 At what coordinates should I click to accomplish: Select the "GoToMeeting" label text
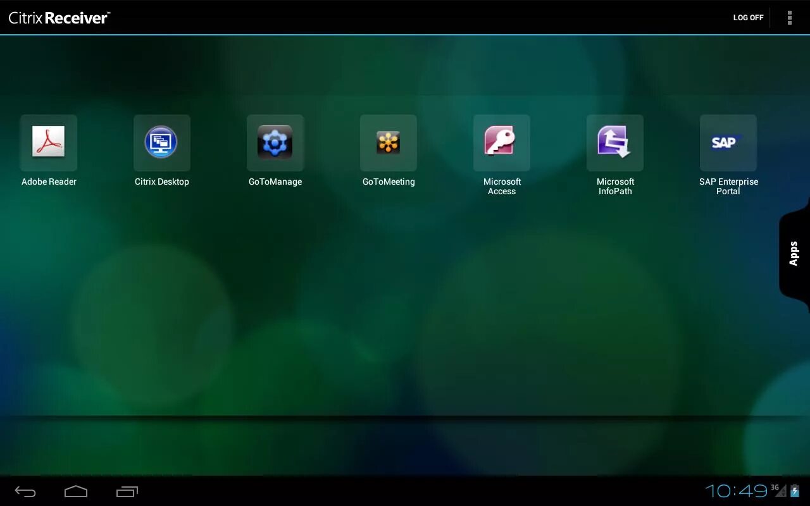click(x=389, y=182)
